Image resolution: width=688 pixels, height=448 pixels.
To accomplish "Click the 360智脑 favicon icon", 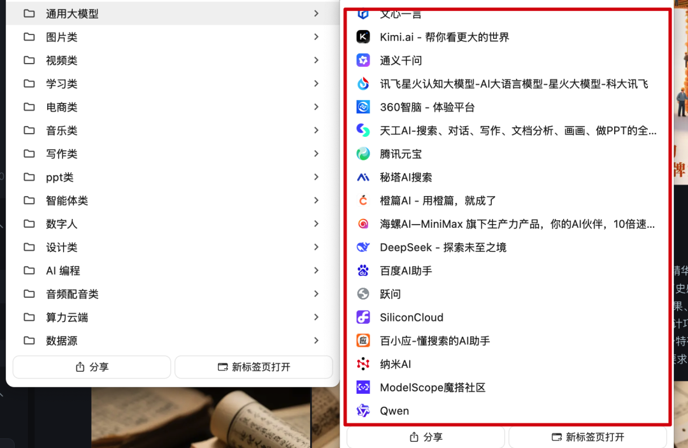I will [363, 107].
